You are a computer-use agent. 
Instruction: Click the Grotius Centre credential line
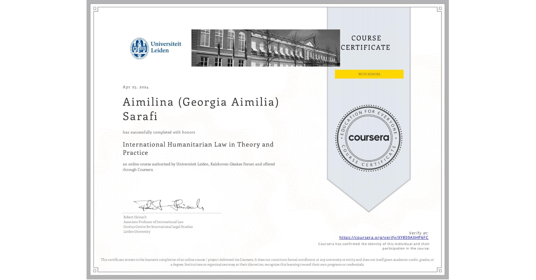coord(157,227)
